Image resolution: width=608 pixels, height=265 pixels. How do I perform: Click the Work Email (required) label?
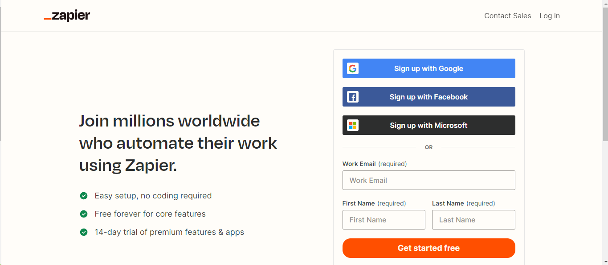click(x=375, y=164)
